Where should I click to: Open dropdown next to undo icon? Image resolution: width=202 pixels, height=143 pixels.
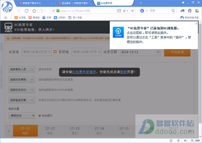coord(45,11)
